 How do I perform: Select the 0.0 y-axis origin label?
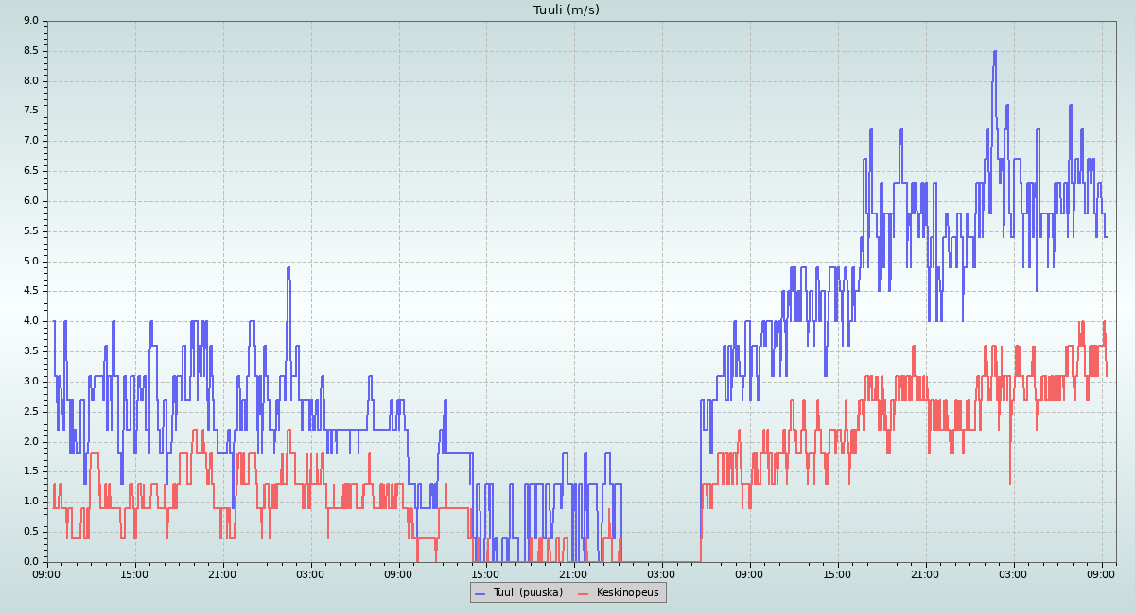(x=30, y=562)
